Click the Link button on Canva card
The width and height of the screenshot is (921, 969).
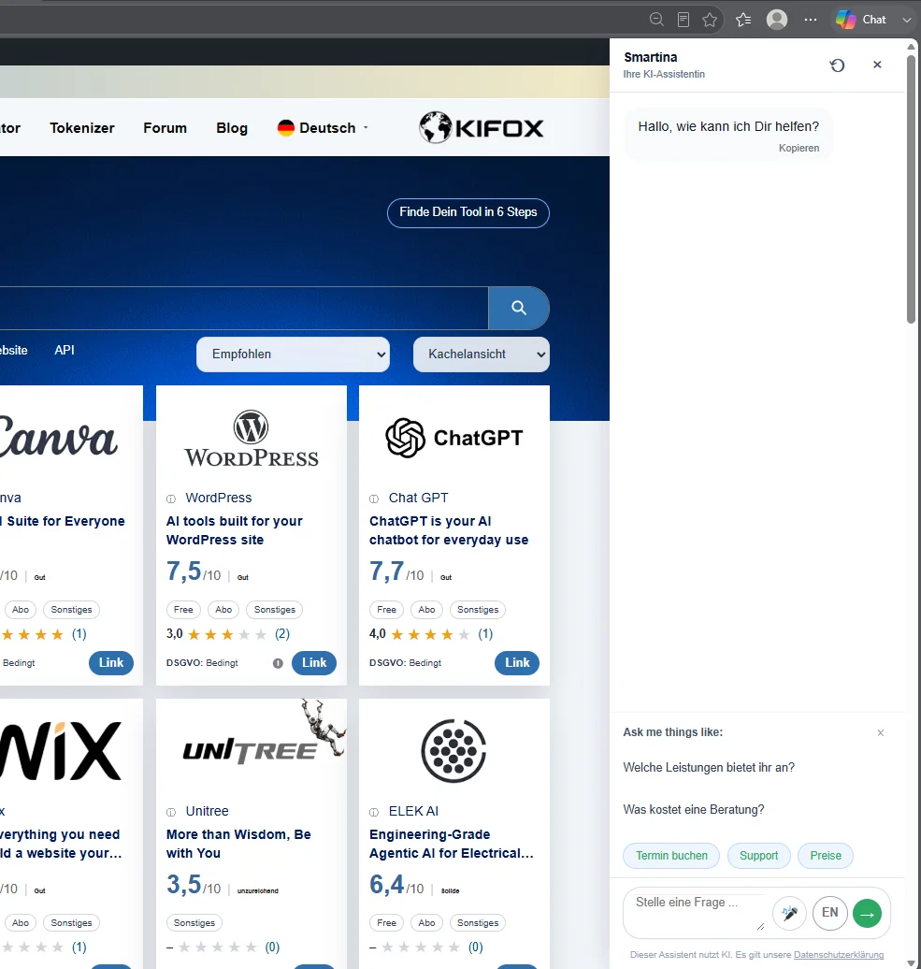tap(111, 663)
